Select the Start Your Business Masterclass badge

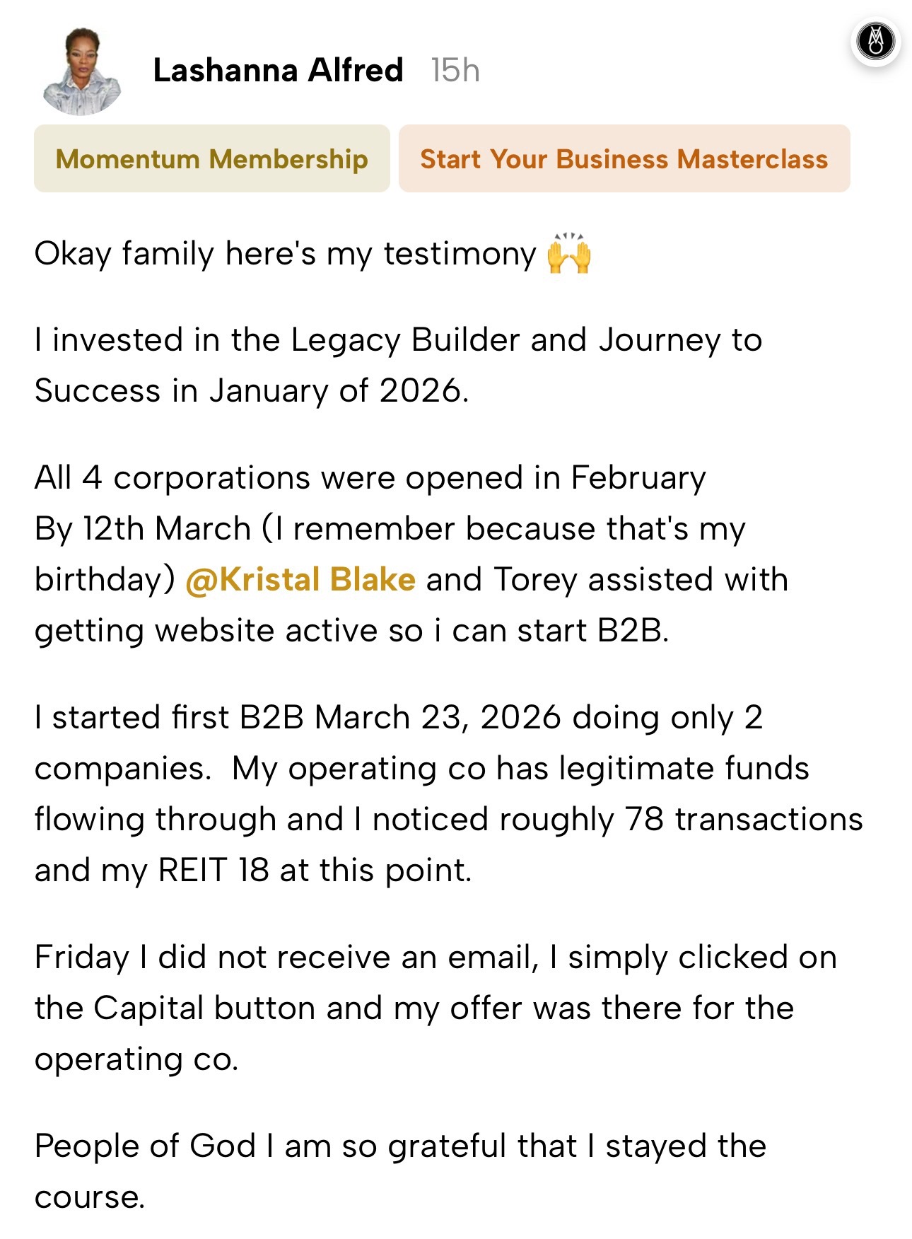[x=624, y=158]
